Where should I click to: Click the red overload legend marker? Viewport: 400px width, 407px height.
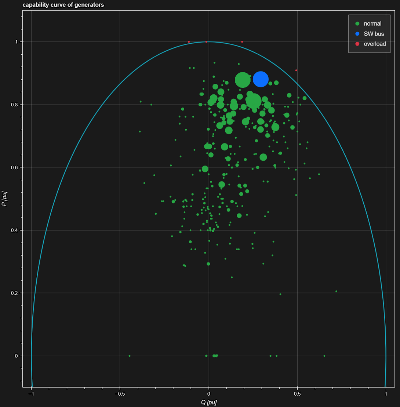click(357, 44)
